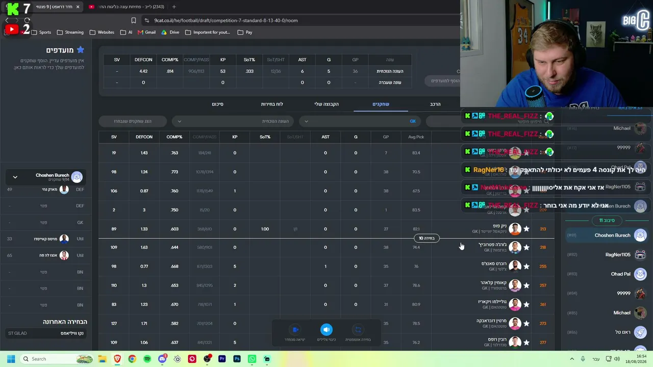Select Choshen Burech at pick #81

tap(607, 235)
